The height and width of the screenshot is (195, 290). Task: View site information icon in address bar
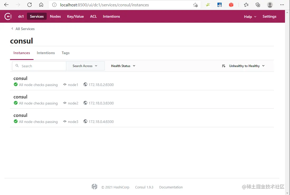[54, 5]
